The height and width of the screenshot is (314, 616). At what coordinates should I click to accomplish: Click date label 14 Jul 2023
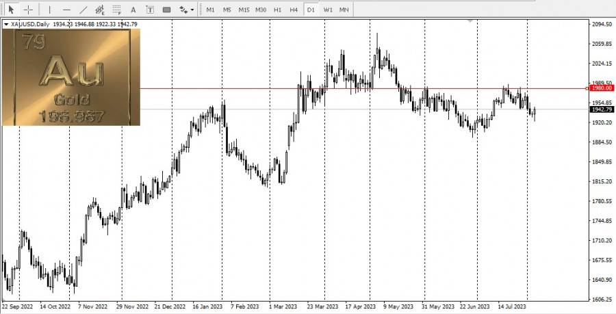click(x=512, y=306)
